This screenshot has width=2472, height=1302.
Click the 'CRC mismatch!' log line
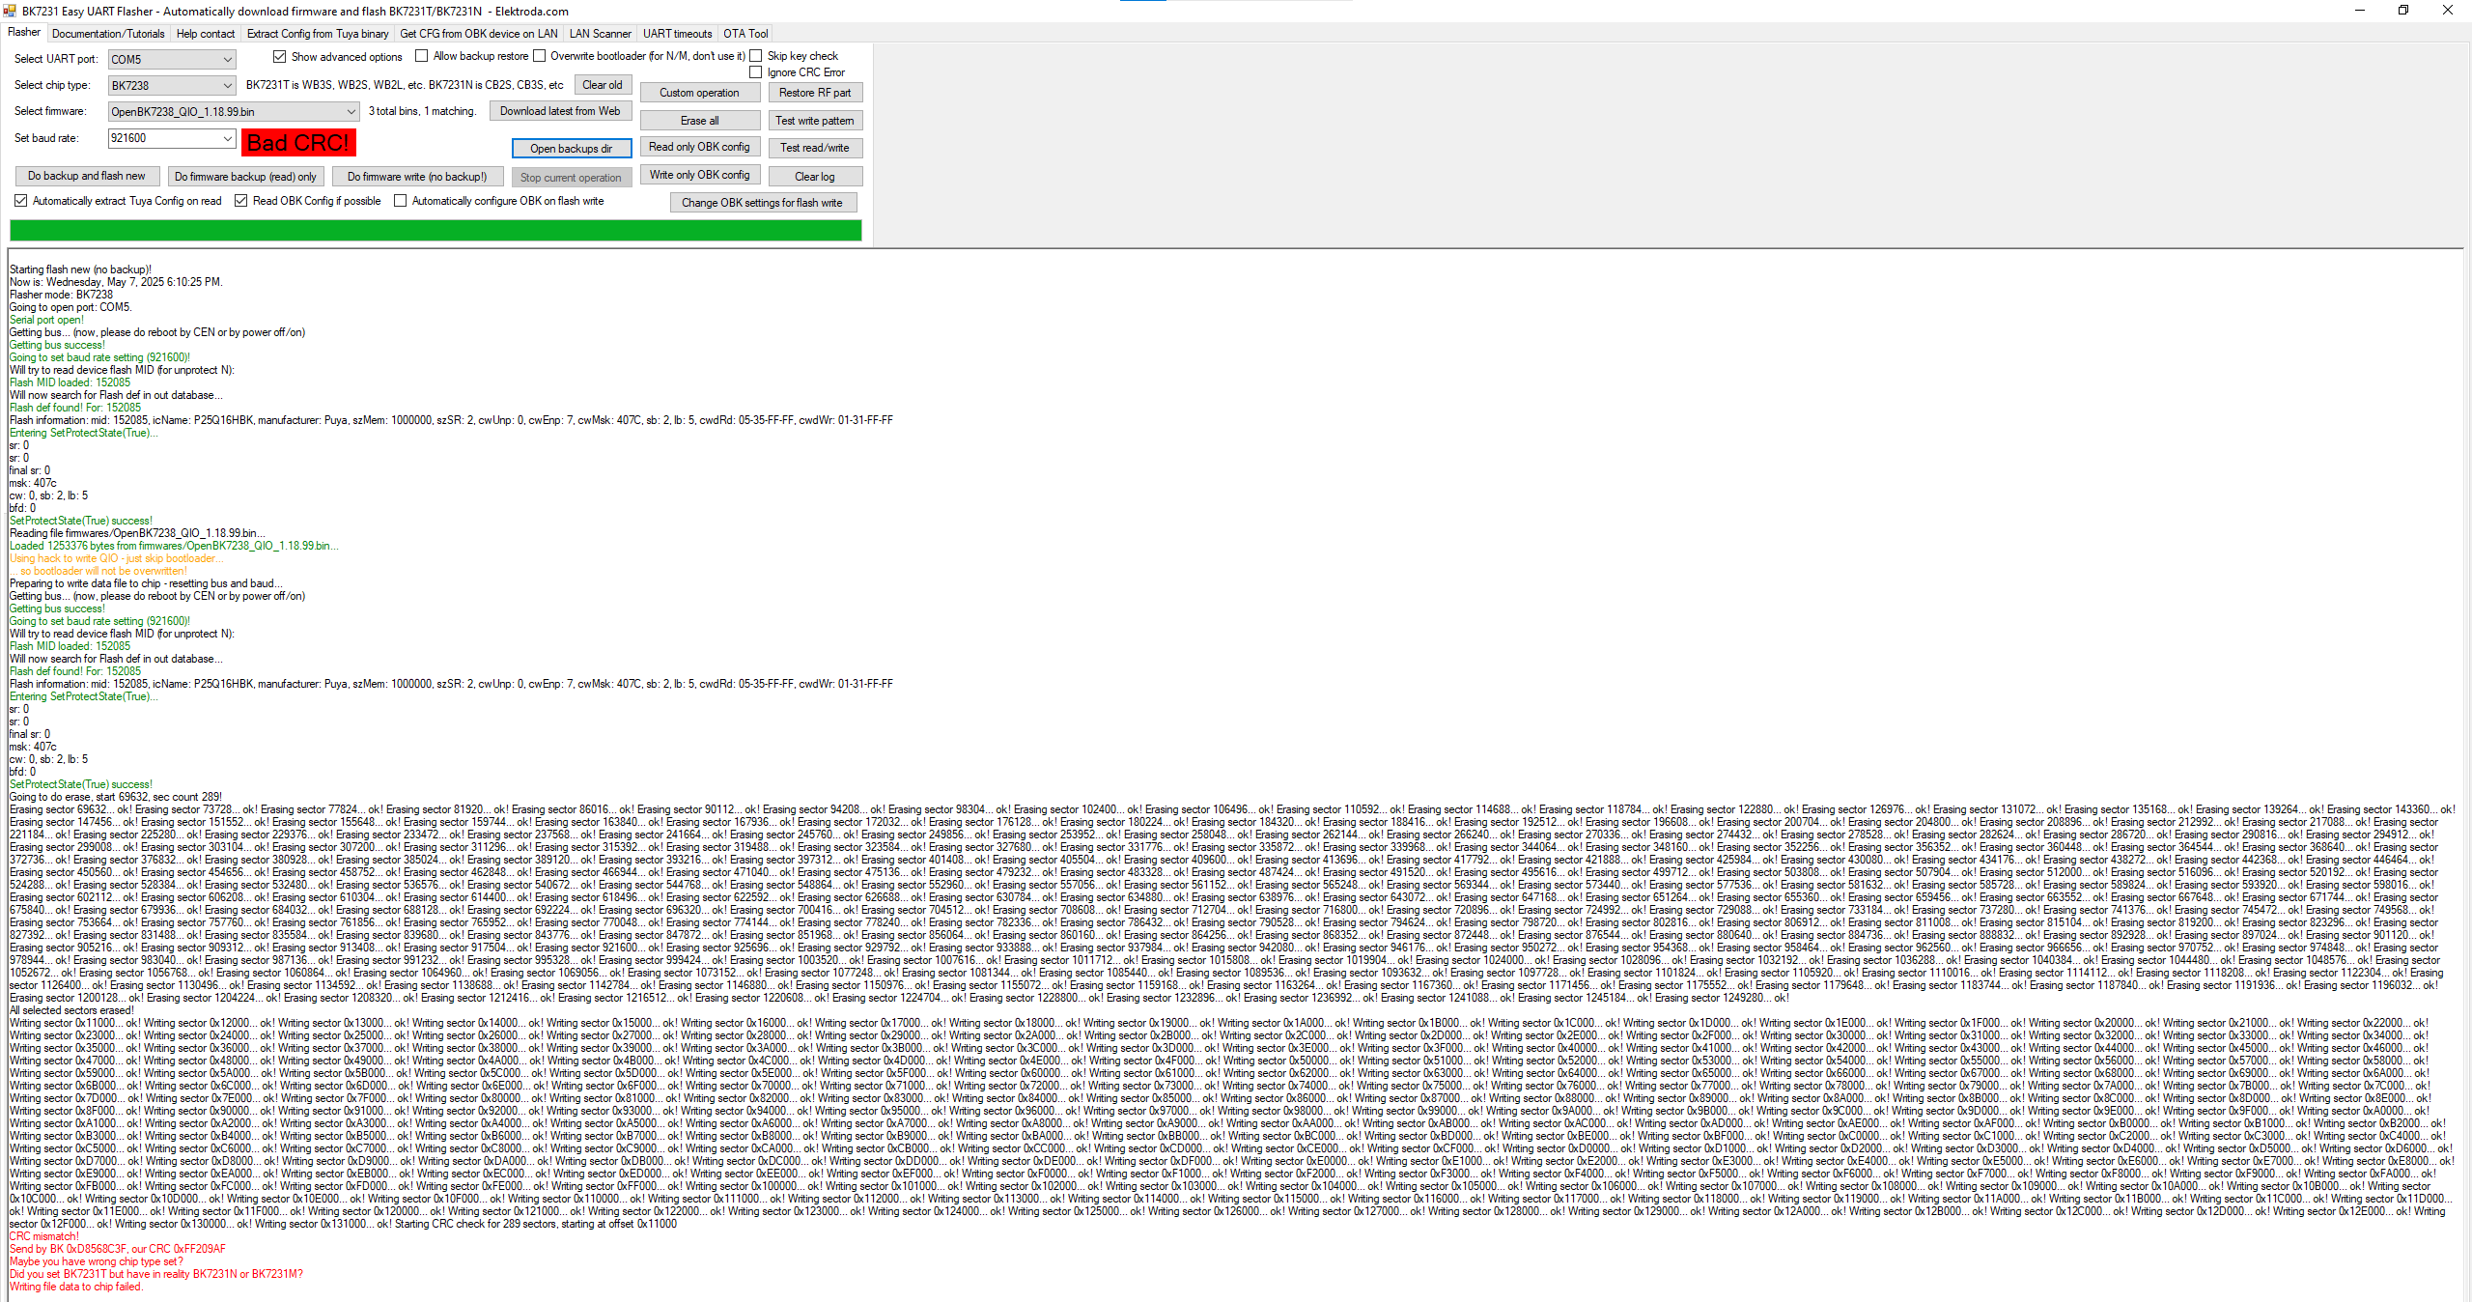[44, 1236]
